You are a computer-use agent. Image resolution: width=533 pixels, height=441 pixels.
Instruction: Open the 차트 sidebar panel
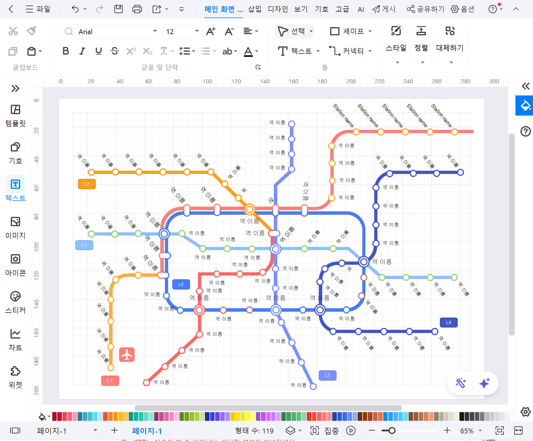click(15, 340)
